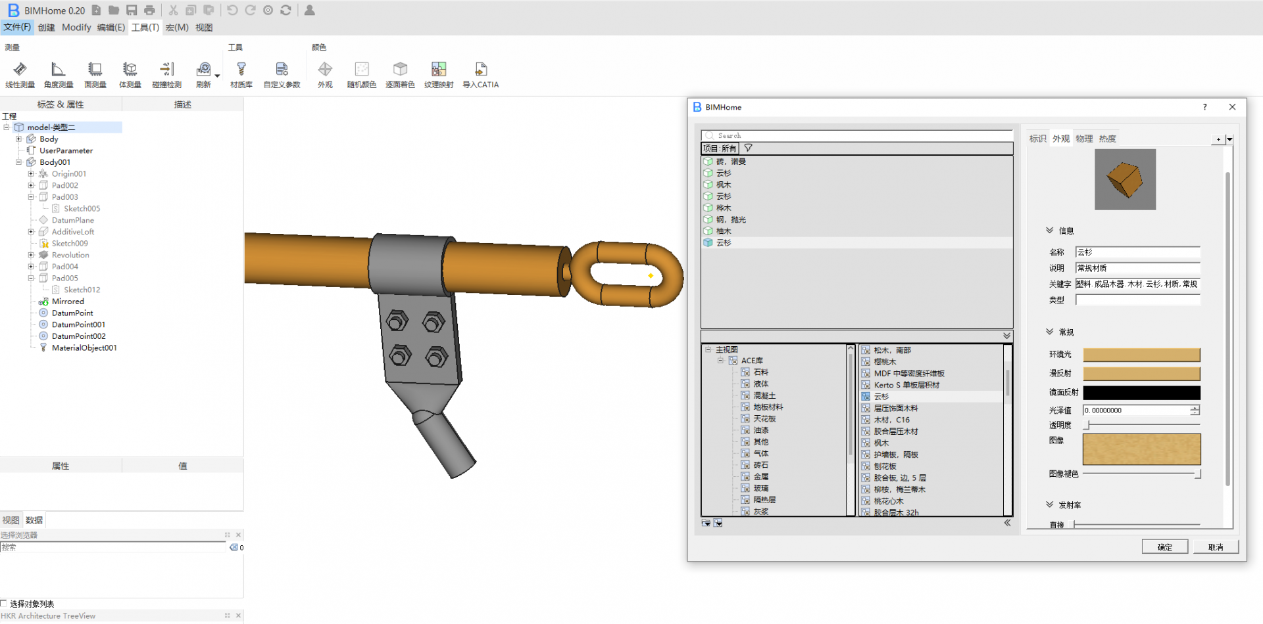The width and height of the screenshot is (1263, 624).
Task: Apply 随机颜色 random color tool
Action: 361,74
